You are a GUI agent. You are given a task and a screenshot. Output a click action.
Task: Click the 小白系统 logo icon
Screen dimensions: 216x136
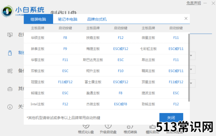[7, 11]
